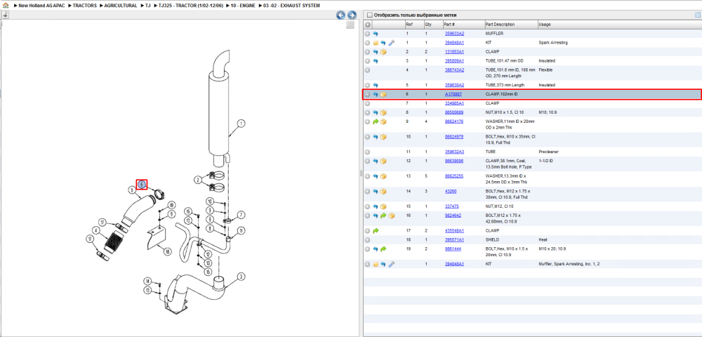Open part number 395571A1 link
This screenshot has height=337, width=702.
coord(454,240)
